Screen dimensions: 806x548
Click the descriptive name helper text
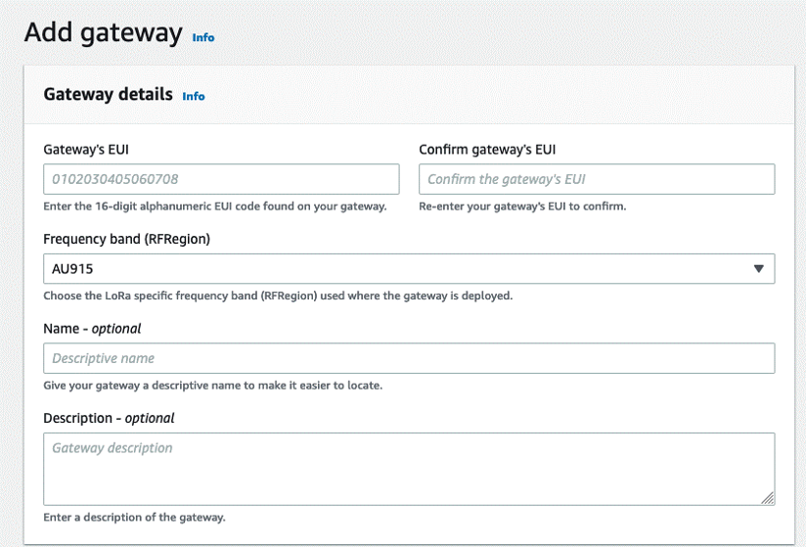[x=212, y=386]
